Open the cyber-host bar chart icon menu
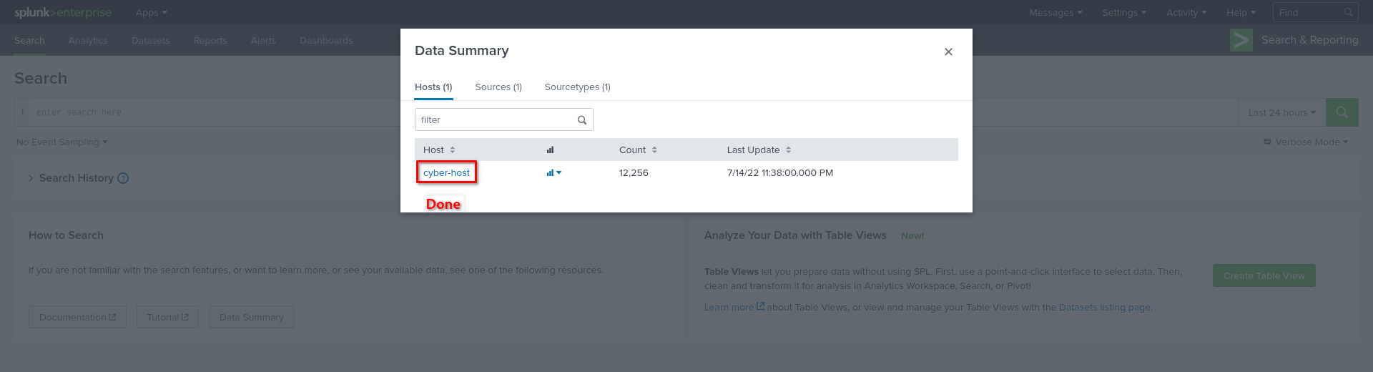Screen dimensions: 1373x372 (553, 173)
